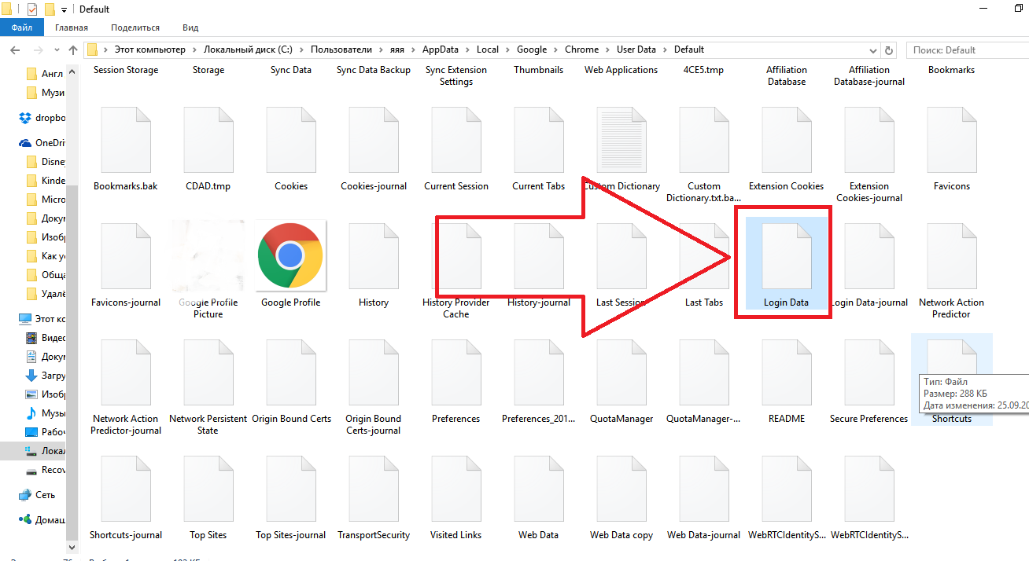The image size is (1029, 561).
Task: Expand the recent locations dropdown arrow
Action: point(55,50)
